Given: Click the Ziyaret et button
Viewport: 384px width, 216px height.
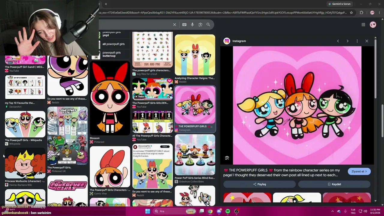Looking at the screenshot, I should 359,172.
